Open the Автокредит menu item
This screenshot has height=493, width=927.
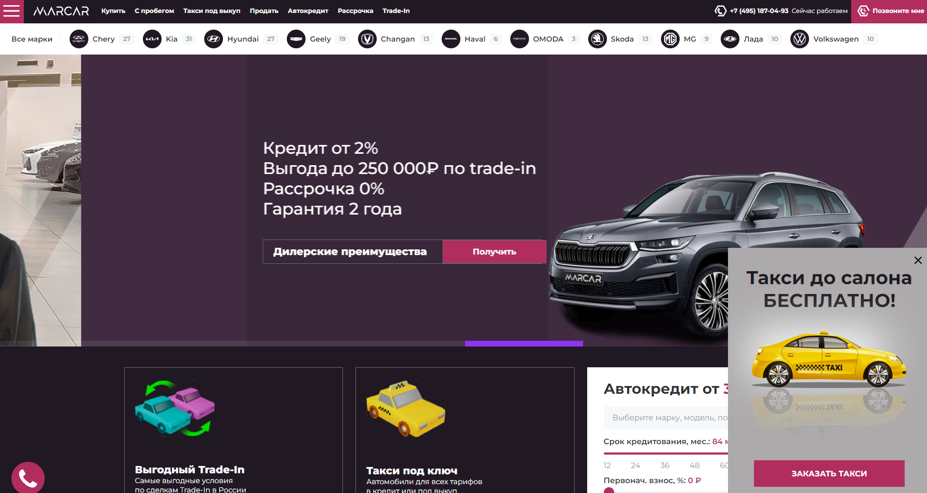(x=308, y=11)
